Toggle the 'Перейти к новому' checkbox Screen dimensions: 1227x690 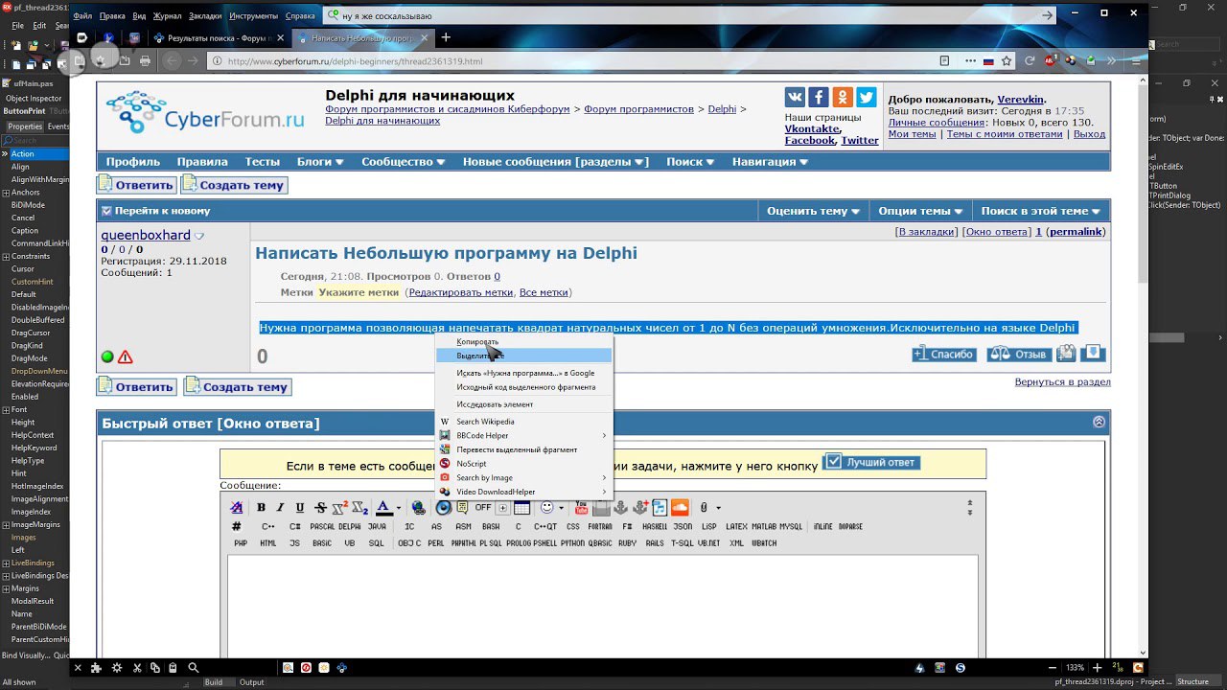click(x=106, y=211)
